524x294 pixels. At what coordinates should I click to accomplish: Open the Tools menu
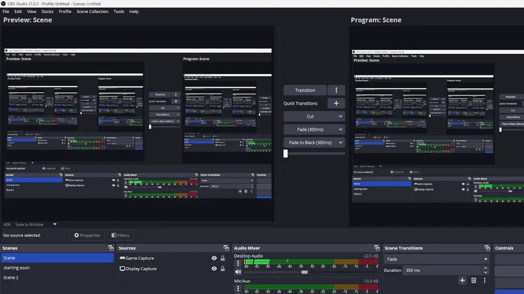tap(119, 12)
